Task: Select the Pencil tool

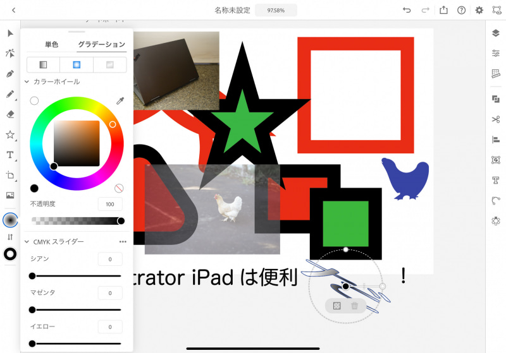Action: click(x=10, y=94)
